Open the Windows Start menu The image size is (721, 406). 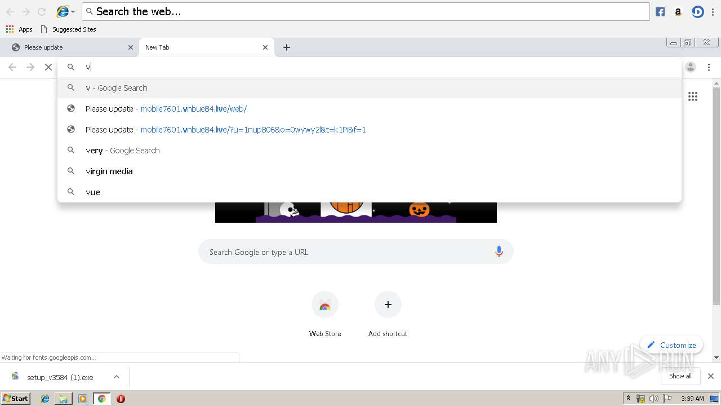15,399
